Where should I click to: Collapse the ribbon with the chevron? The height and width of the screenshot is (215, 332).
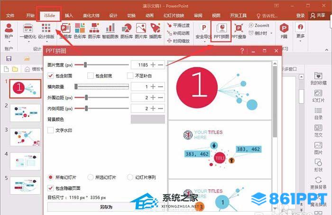click(x=326, y=50)
